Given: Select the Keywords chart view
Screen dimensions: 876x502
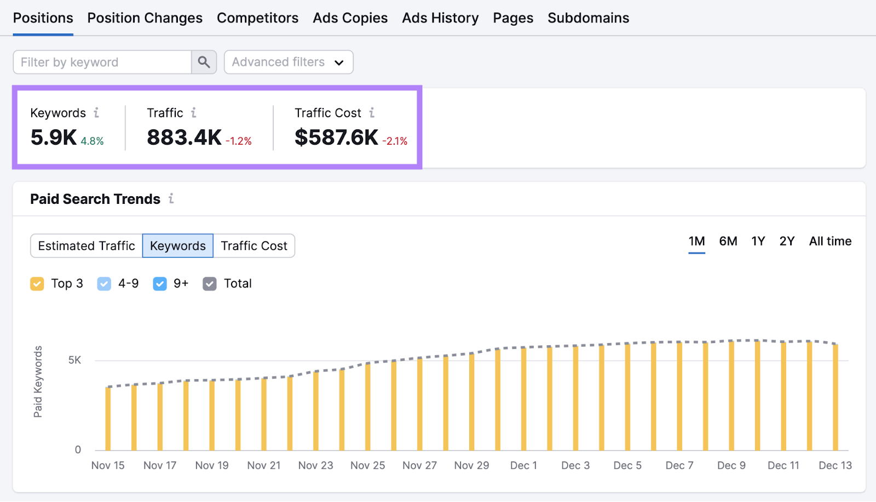Looking at the screenshot, I should click(177, 246).
